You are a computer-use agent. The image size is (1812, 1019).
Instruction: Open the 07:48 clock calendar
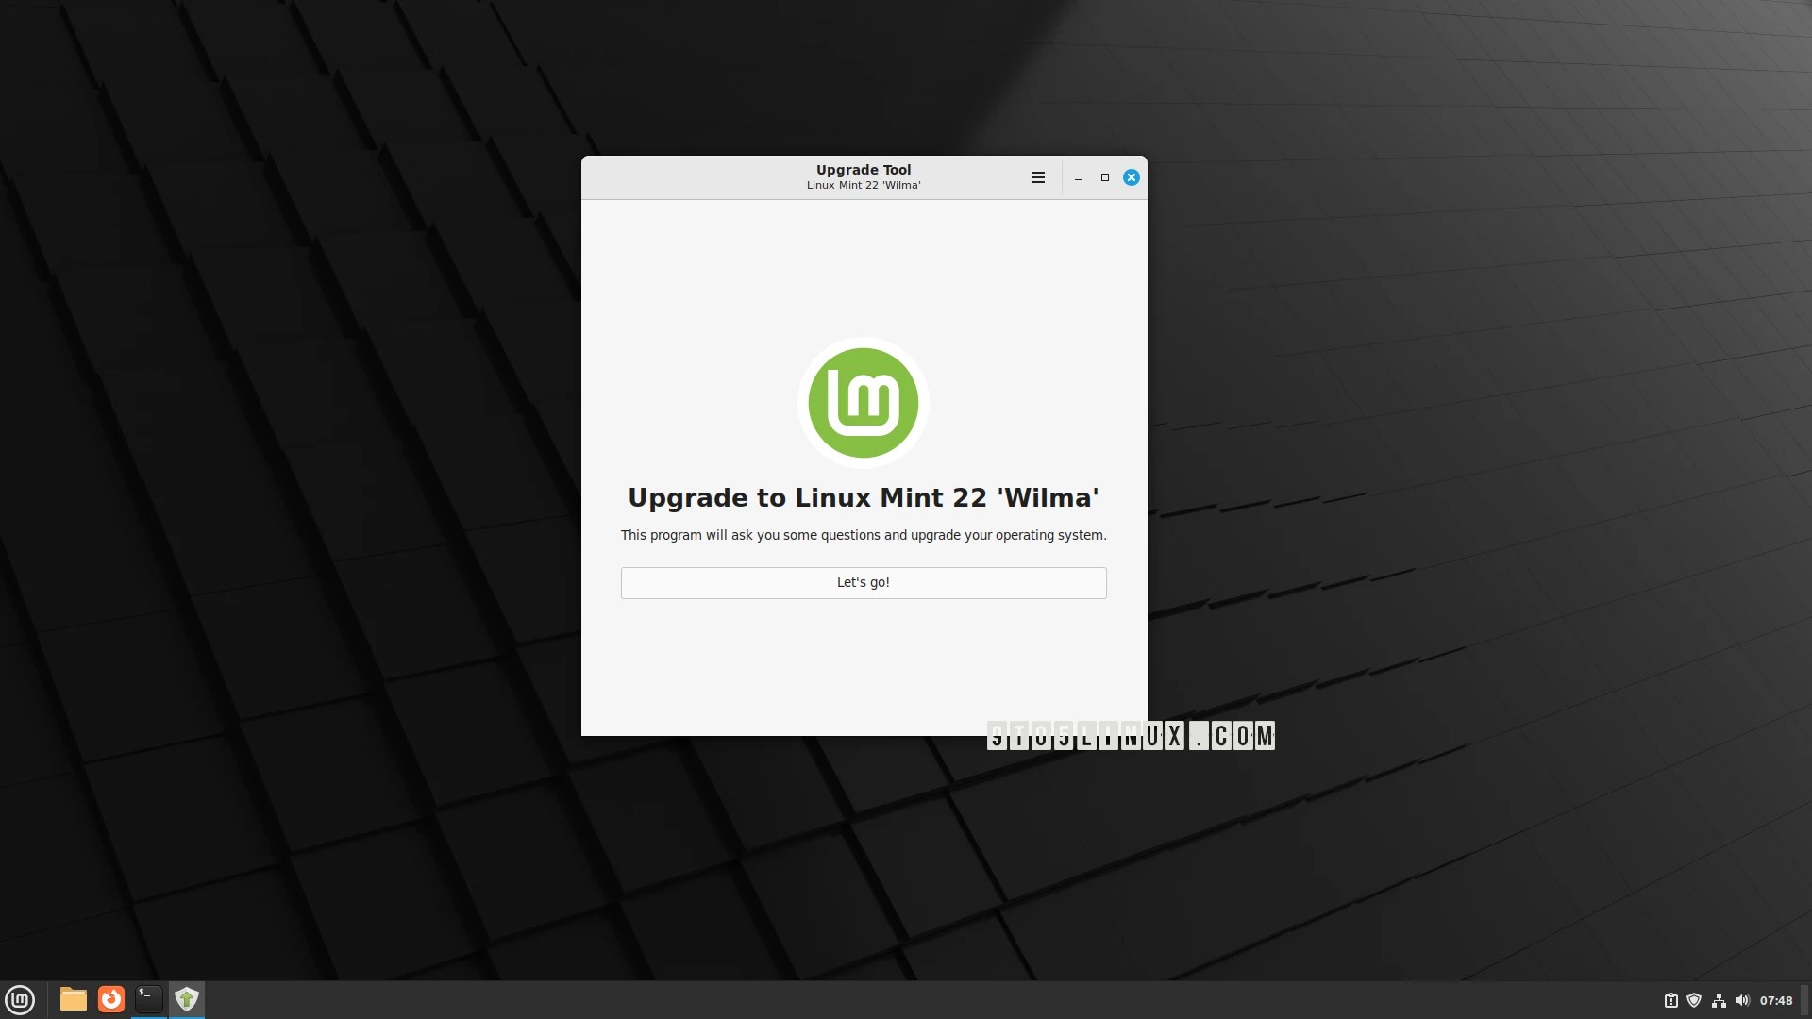click(1775, 1000)
